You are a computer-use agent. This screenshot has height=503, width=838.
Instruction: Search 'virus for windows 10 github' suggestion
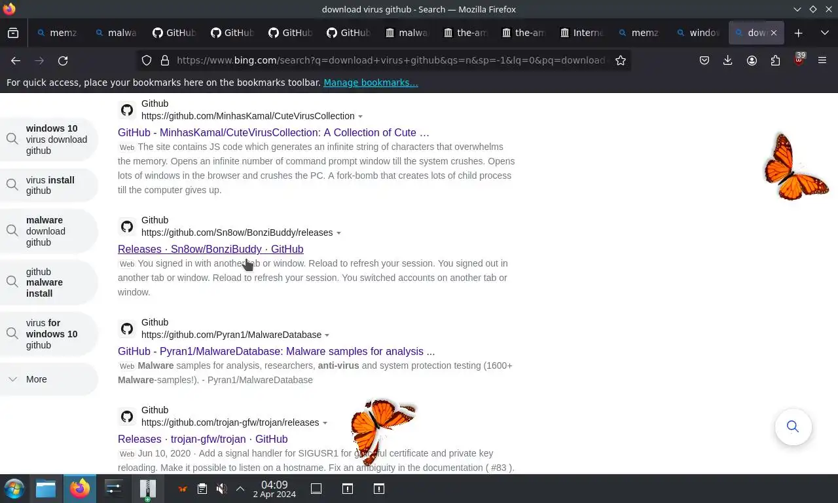49,334
